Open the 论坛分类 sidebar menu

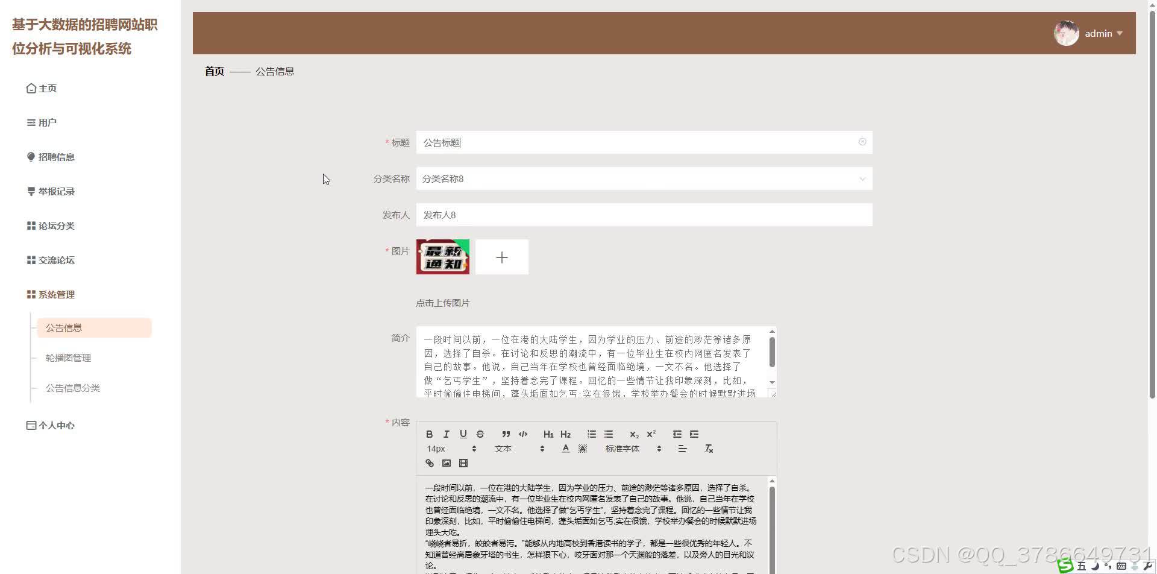click(51, 226)
